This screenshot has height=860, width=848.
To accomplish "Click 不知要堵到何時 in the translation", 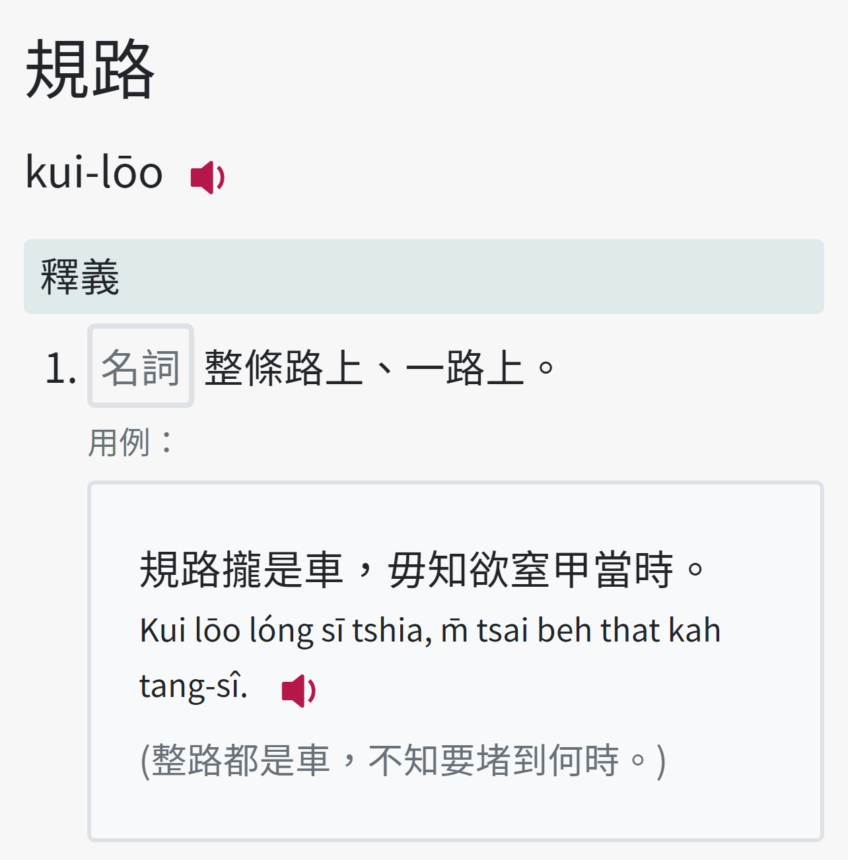I will coord(493,760).
